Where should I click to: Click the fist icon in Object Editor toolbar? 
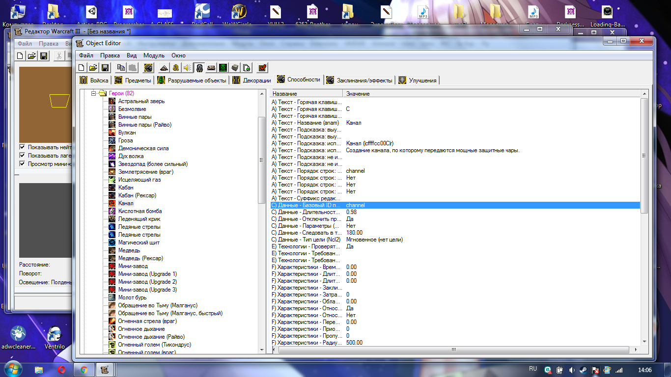(x=148, y=68)
